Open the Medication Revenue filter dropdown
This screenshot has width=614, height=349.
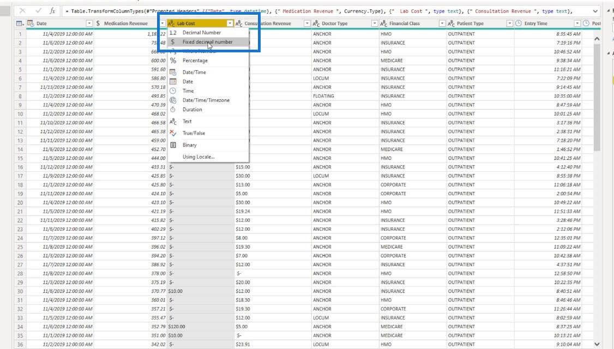pyautogui.click(x=162, y=23)
